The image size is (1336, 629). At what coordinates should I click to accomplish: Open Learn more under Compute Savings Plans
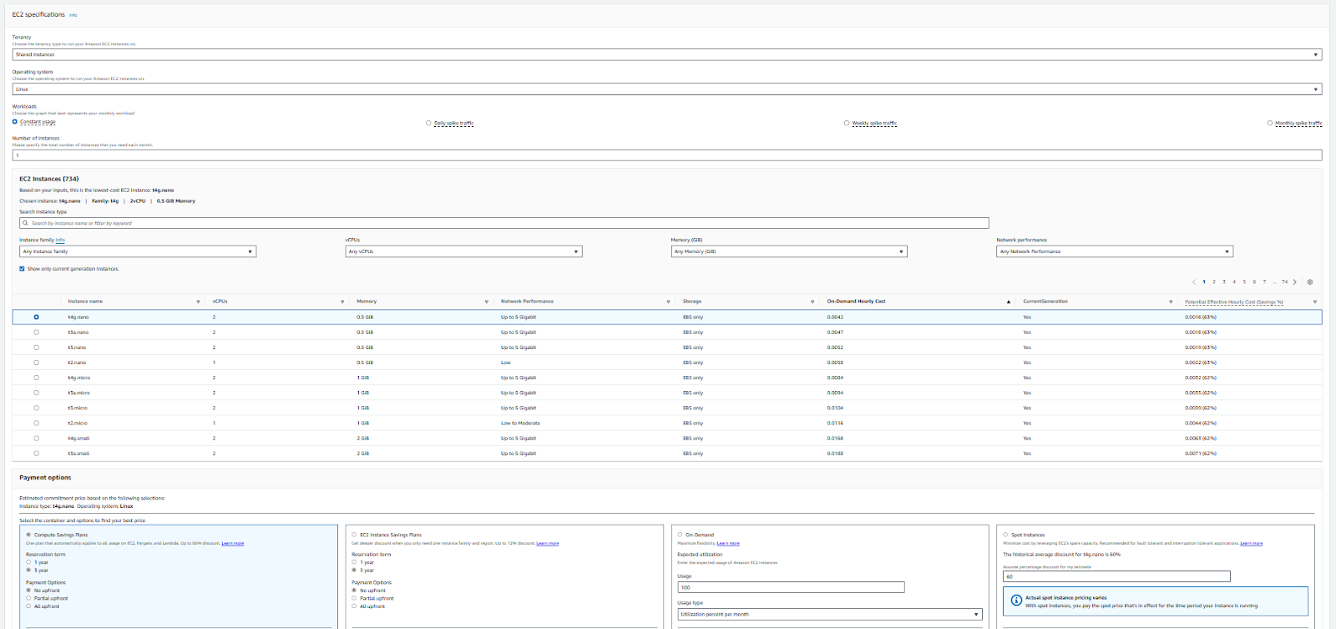tap(233, 544)
